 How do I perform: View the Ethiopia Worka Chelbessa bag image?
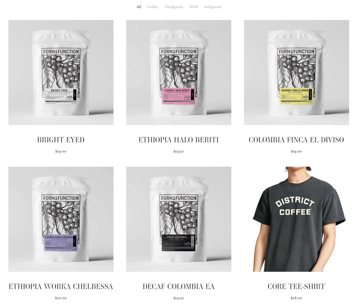[61, 219]
